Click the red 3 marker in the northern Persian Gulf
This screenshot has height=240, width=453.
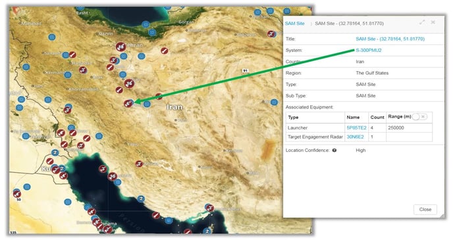(x=103, y=169)
